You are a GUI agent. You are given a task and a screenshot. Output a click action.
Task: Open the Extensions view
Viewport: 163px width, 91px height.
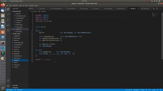pos(8,30)
